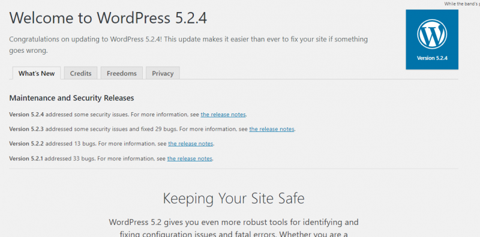Click 'WordPress 5.2 gives you' paragraph
Screen dimensions: 480x237
coord(233,228)
